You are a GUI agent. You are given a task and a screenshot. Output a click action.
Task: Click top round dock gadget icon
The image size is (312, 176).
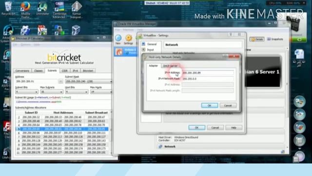[x=299, y=102]
